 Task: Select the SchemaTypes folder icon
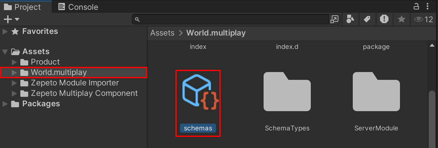287,92
